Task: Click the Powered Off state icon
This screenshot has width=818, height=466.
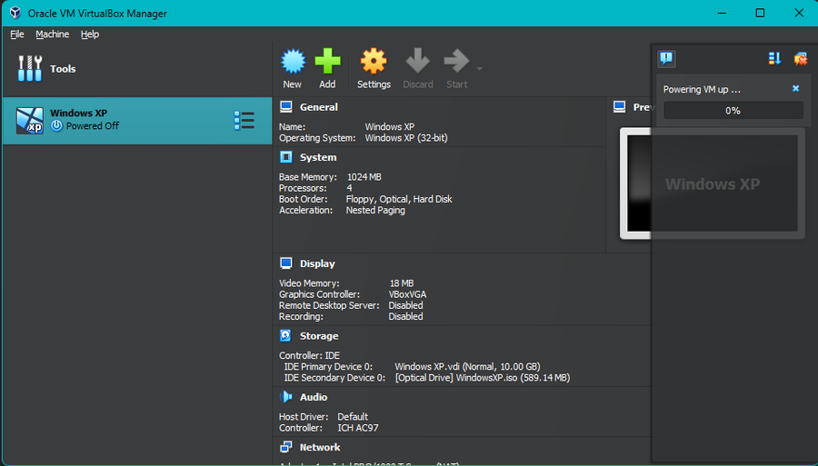Action: pyautogui.click(x=56, y=125)
